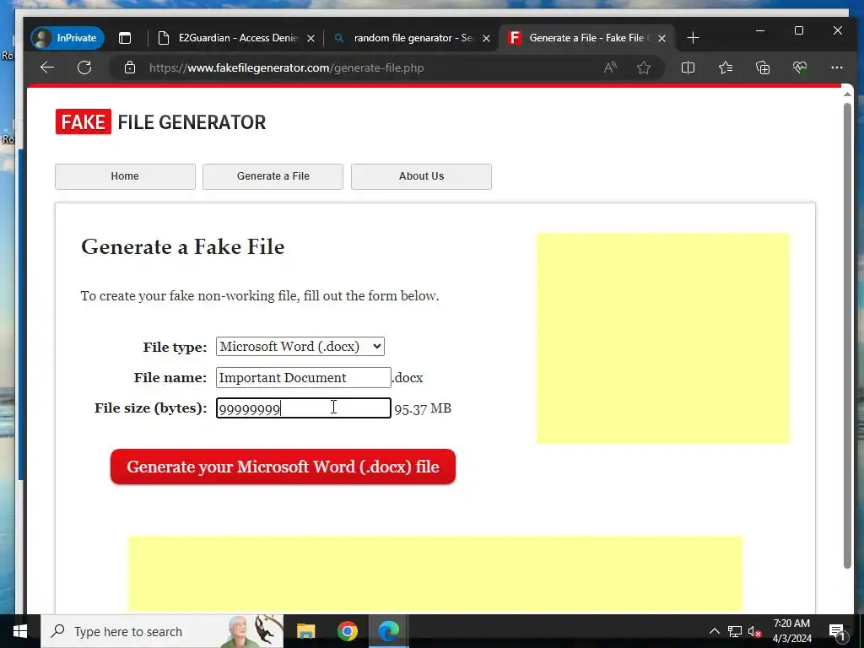
Task: Click the File size bytes field
Action: pos(304,408)
